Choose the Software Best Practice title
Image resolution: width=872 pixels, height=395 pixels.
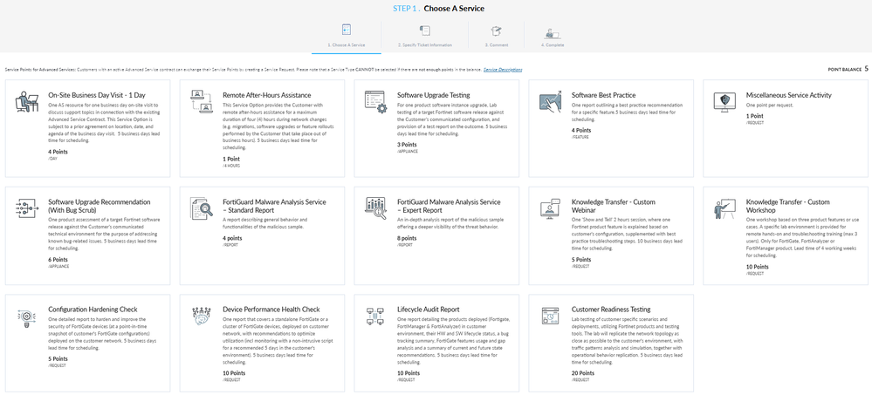pyautogui.click(x=603, y=95)
